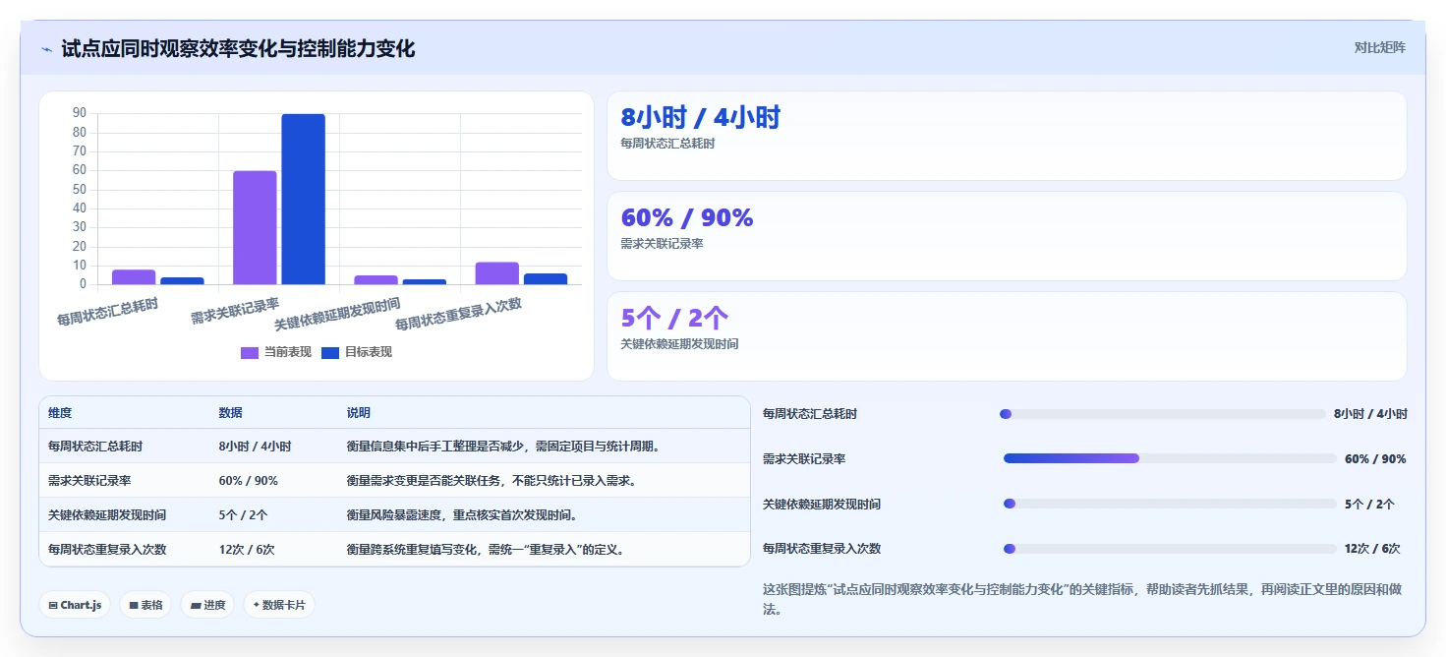
Task: Click table data cell 5个 / 2个
Action: (x=243, y=515)
